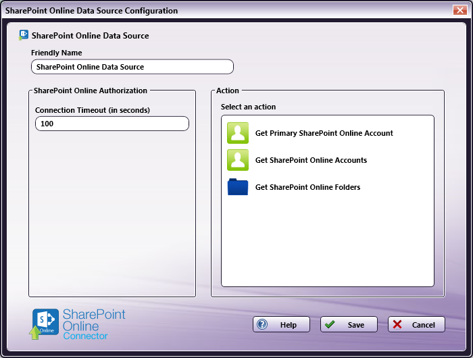The width and height of the screenshot is (473, 358).
Task: Edit the Friendly Name field
Action: pyautogui.click(x=132, y=67)
